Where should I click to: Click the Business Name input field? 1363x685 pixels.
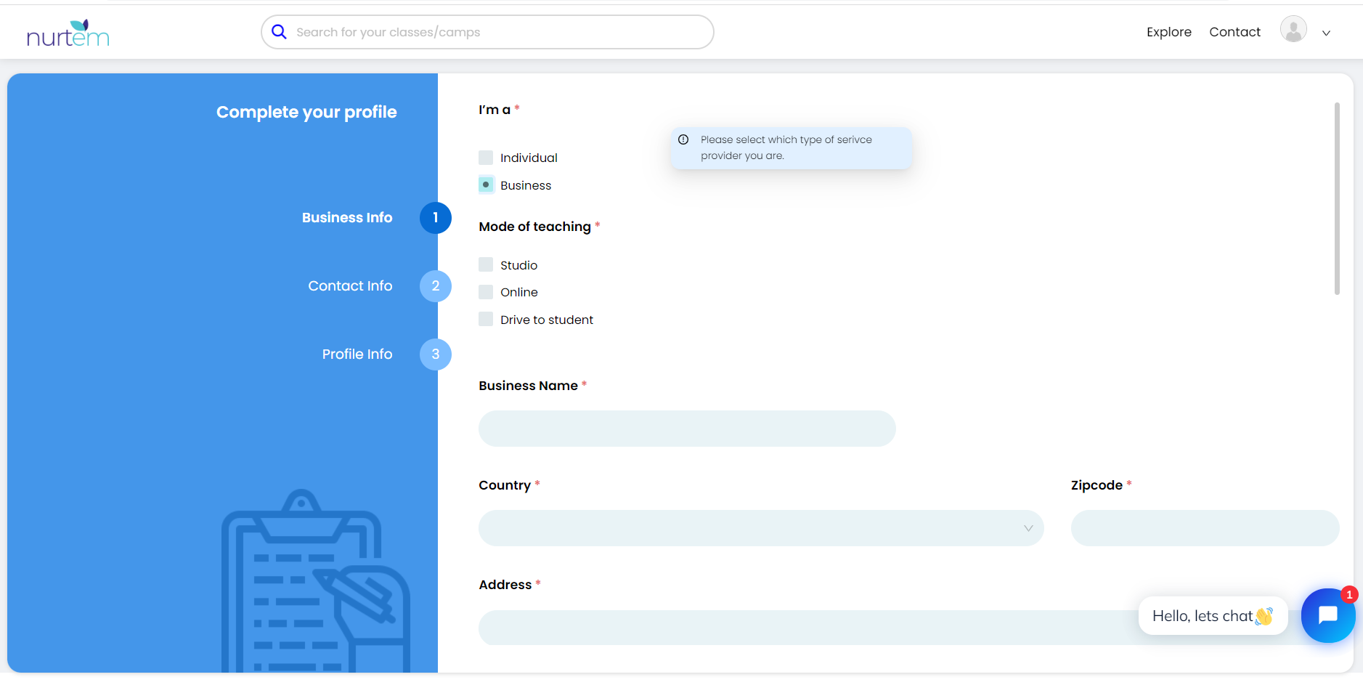click(686, 429)
